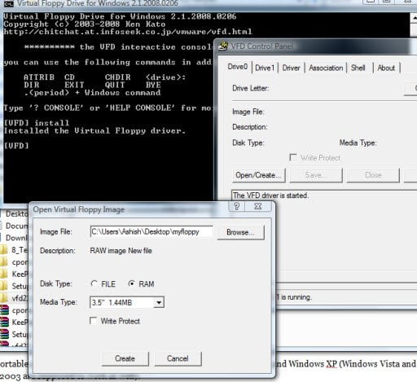Click the 'Installed the Virtual Floppy driver.' console line
This screenshot has height=382, width=417.
click(94, 131)
